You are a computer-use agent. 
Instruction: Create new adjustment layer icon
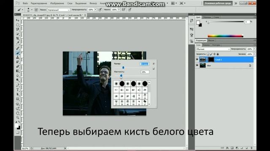click(x=237, y=148)
